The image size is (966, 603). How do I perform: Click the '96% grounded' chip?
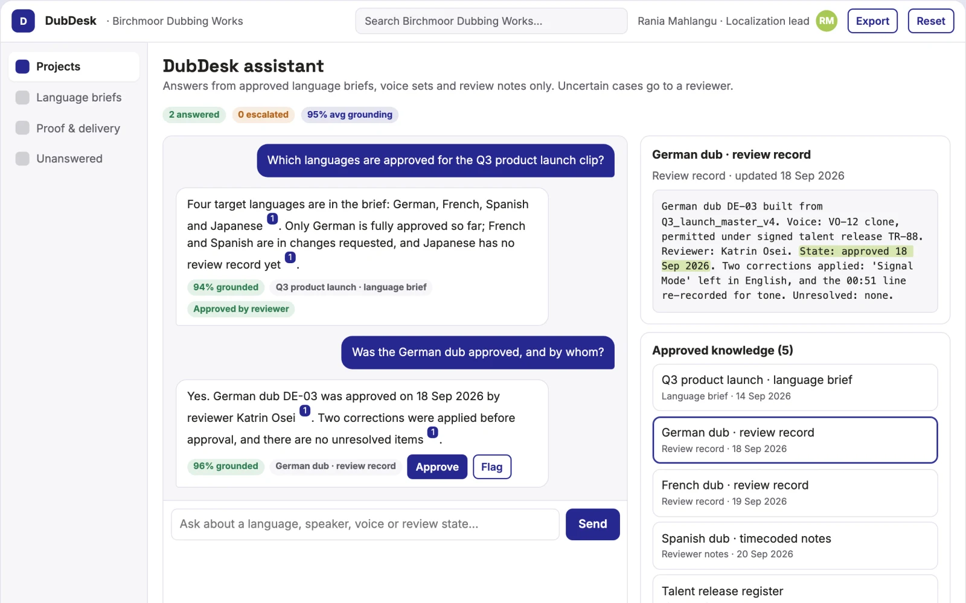click(x=226, y=466)
